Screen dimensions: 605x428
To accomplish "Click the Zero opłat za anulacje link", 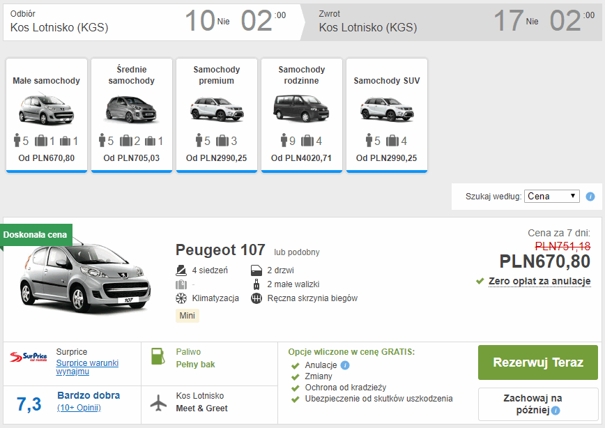I will 539,281.
